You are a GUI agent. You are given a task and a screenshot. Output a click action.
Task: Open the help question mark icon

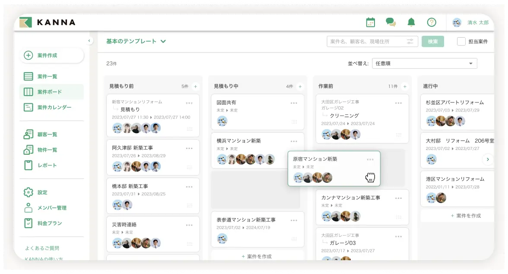[x=432, y=22]
